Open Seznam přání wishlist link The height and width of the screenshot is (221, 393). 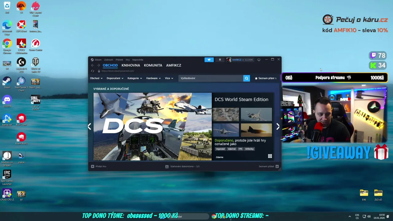266,78
